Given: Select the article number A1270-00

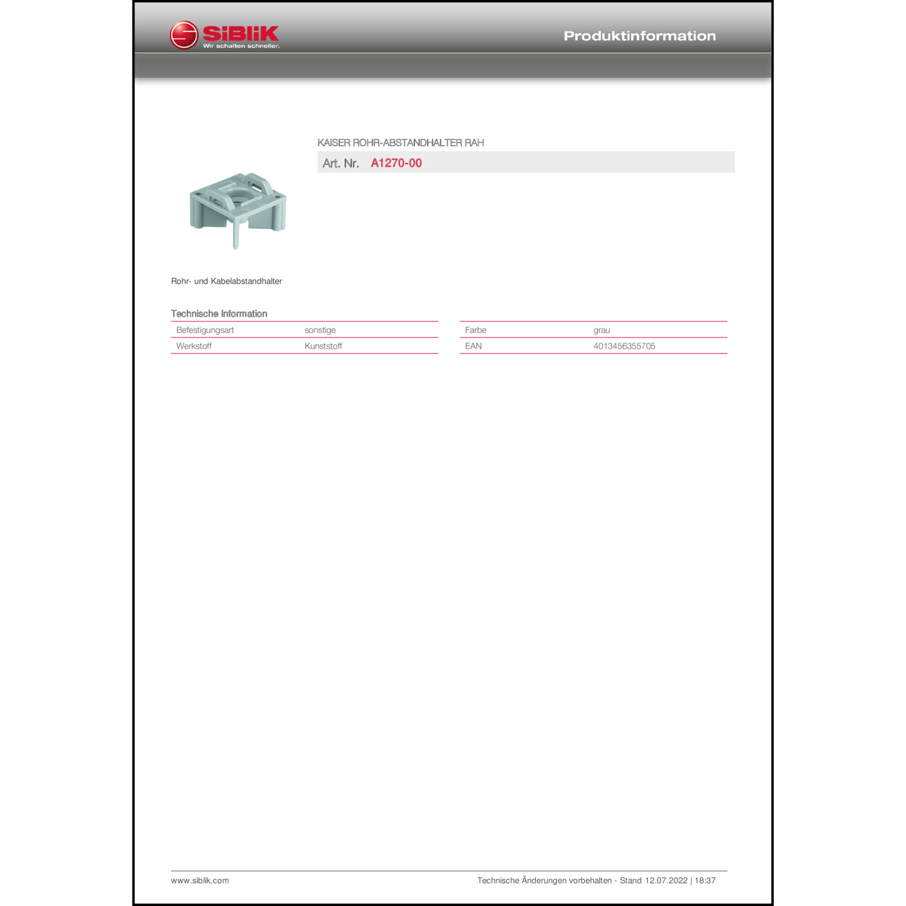Looking at the screenshot, I should tap(396, 163).
